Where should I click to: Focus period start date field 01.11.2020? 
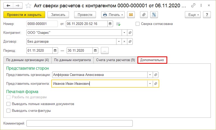click(39, 50)
